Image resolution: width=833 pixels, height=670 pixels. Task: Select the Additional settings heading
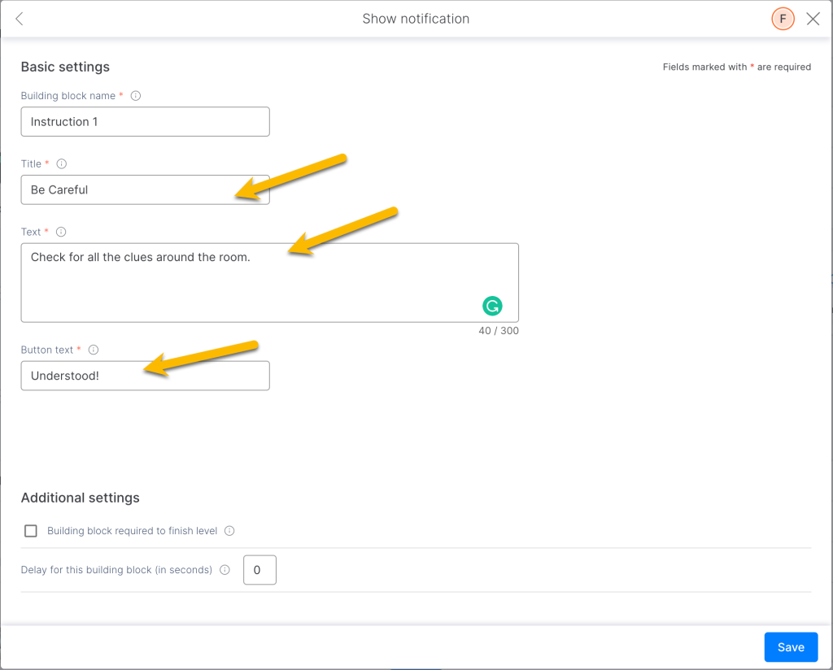(x=81, y=498)
